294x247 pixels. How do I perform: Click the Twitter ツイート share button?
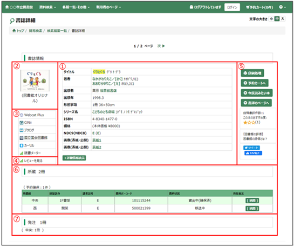tap(251, 148)
